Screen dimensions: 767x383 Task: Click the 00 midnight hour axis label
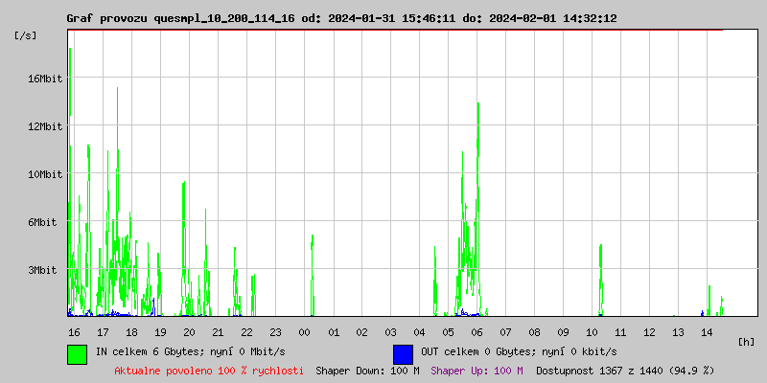[304, 332]
